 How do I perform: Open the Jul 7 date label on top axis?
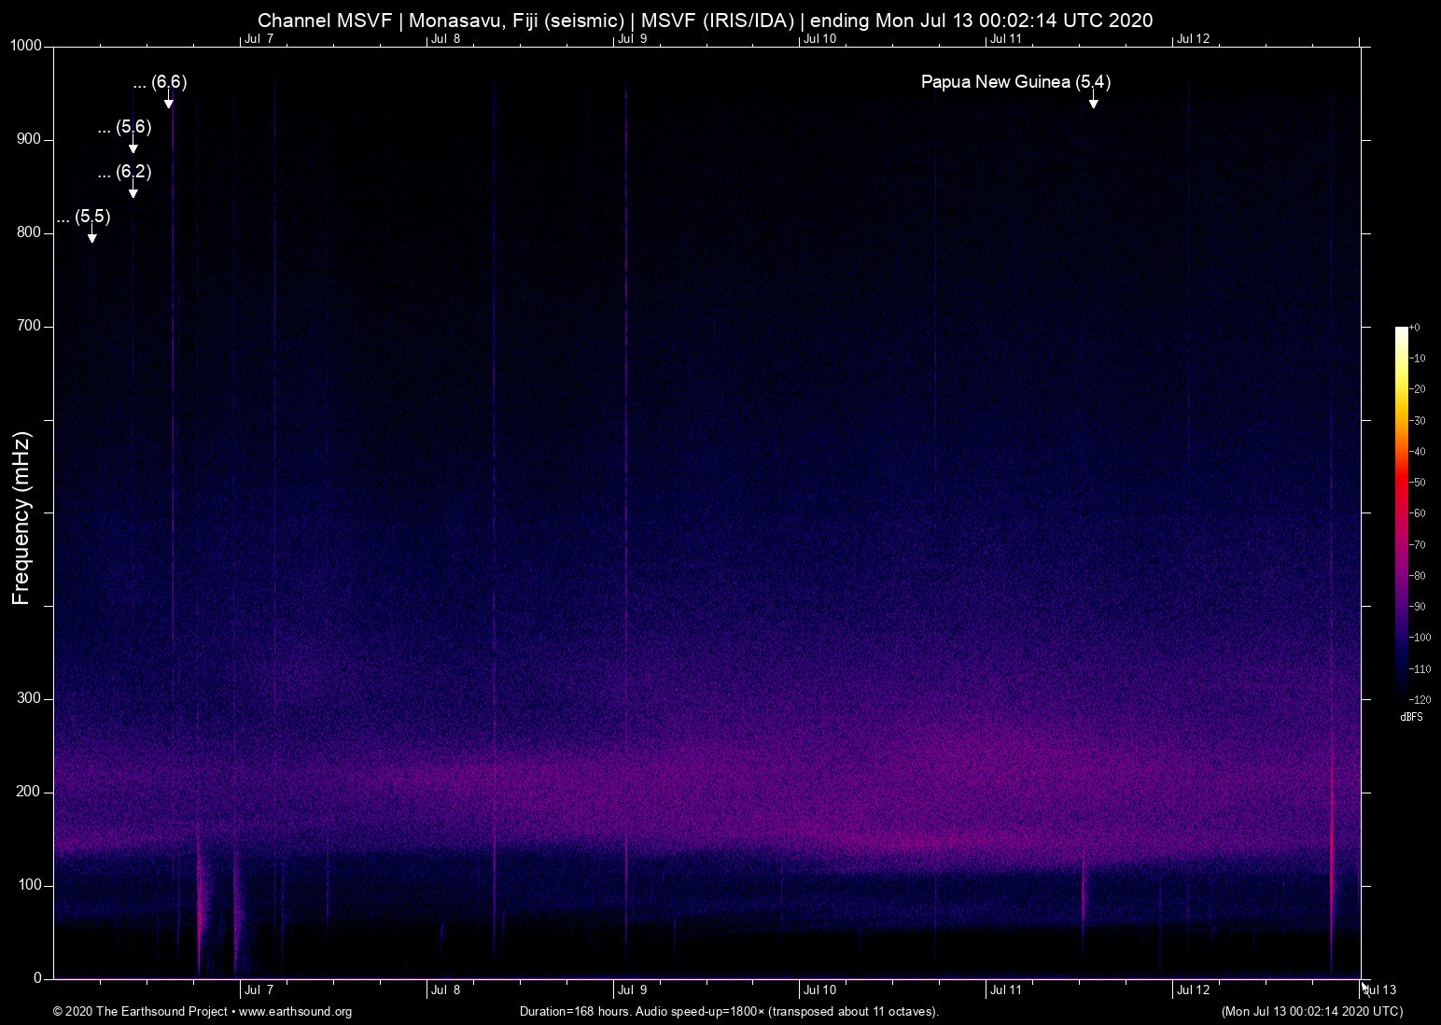(x=259, y=39)
